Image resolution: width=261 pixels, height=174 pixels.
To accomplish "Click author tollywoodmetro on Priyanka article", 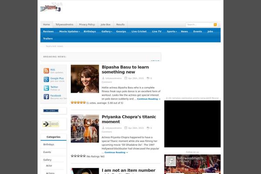I will coord(114,128).
